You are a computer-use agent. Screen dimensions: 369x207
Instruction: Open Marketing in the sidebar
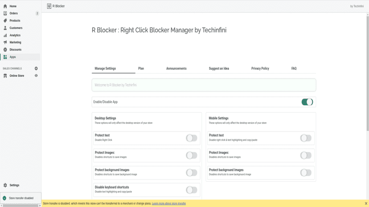click(x=15, y=42)
